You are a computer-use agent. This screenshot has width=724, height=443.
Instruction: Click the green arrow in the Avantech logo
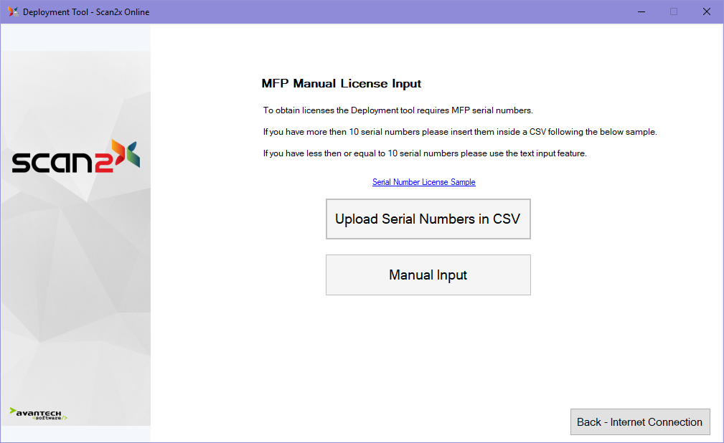pos(14,411)
